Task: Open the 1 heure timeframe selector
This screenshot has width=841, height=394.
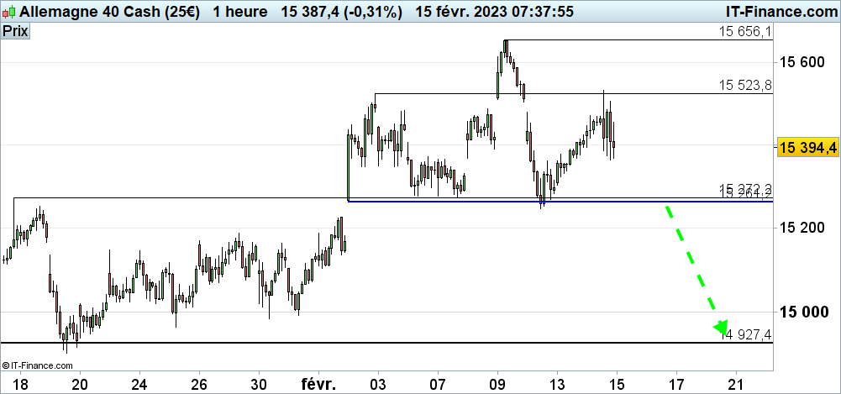Action: click(x=240, y=12)
